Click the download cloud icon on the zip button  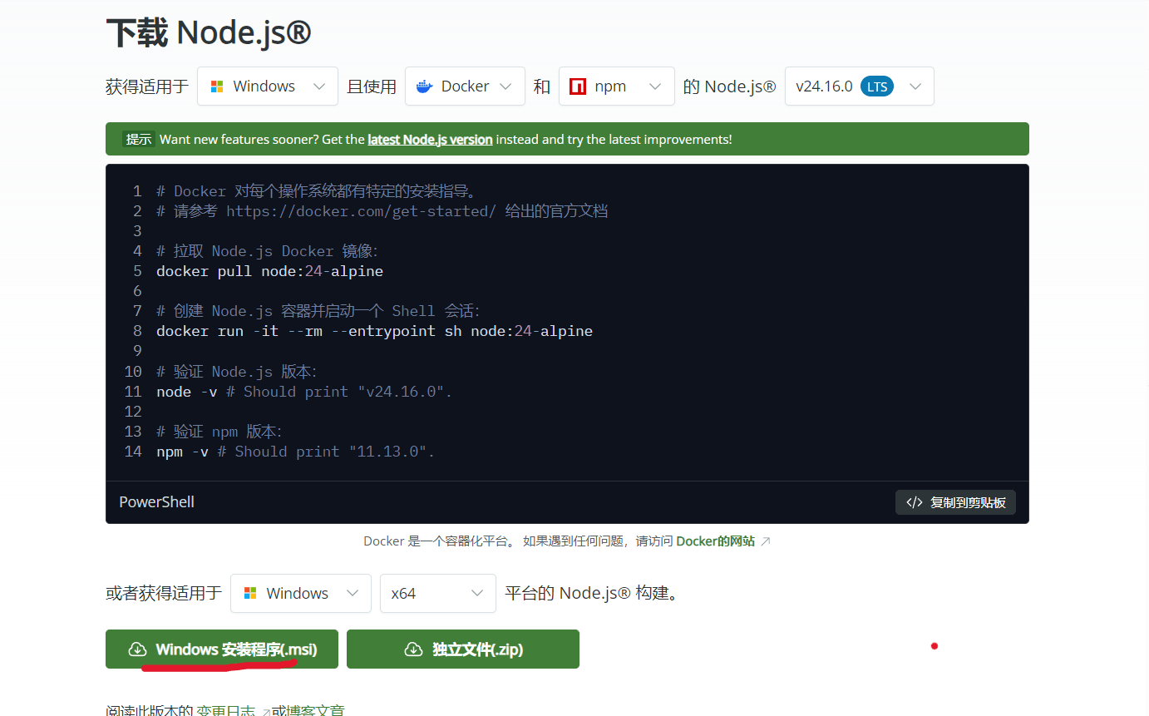413,649
